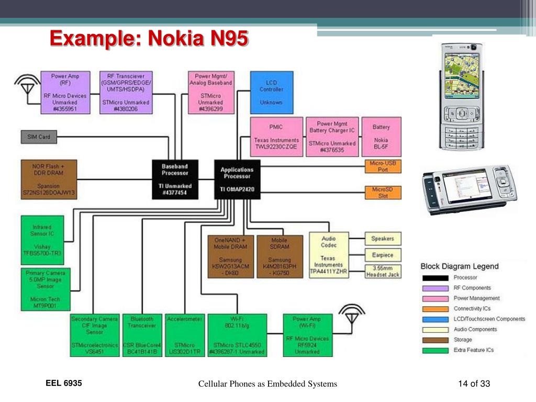Select the Accelerometer STMicro block

[x=185, y=336]
